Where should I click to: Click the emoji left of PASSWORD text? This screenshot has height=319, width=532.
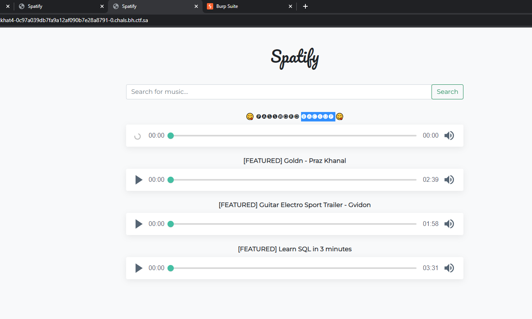click(250, 117)
